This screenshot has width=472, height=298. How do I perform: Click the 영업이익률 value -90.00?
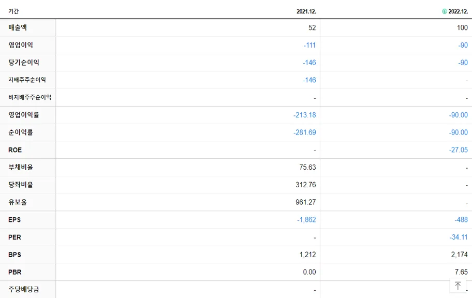pos(459,115)
